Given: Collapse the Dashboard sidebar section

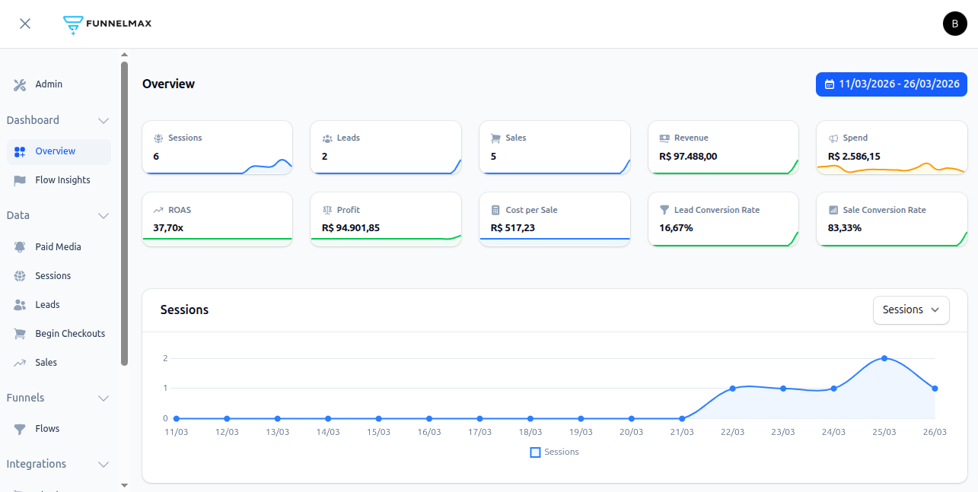Looking at the screenshot, I should [104, 121].
